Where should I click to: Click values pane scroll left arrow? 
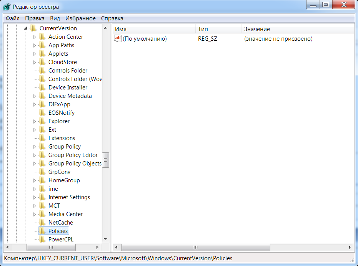pyautogui.click(x=117, y=247)
